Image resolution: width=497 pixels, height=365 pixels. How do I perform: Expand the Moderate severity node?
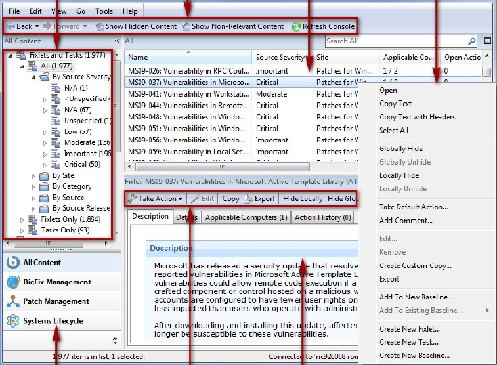tap(45, 143)
